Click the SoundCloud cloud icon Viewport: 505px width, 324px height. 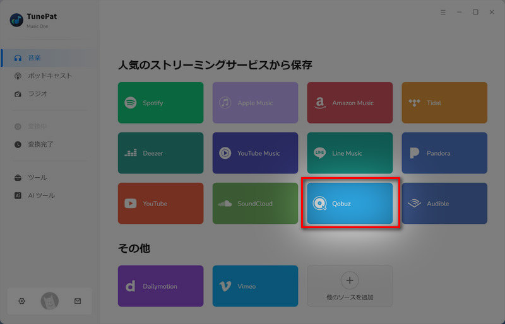(x=225, y=204)
